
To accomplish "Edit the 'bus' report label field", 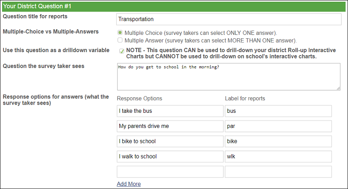I will pos(278,111).
